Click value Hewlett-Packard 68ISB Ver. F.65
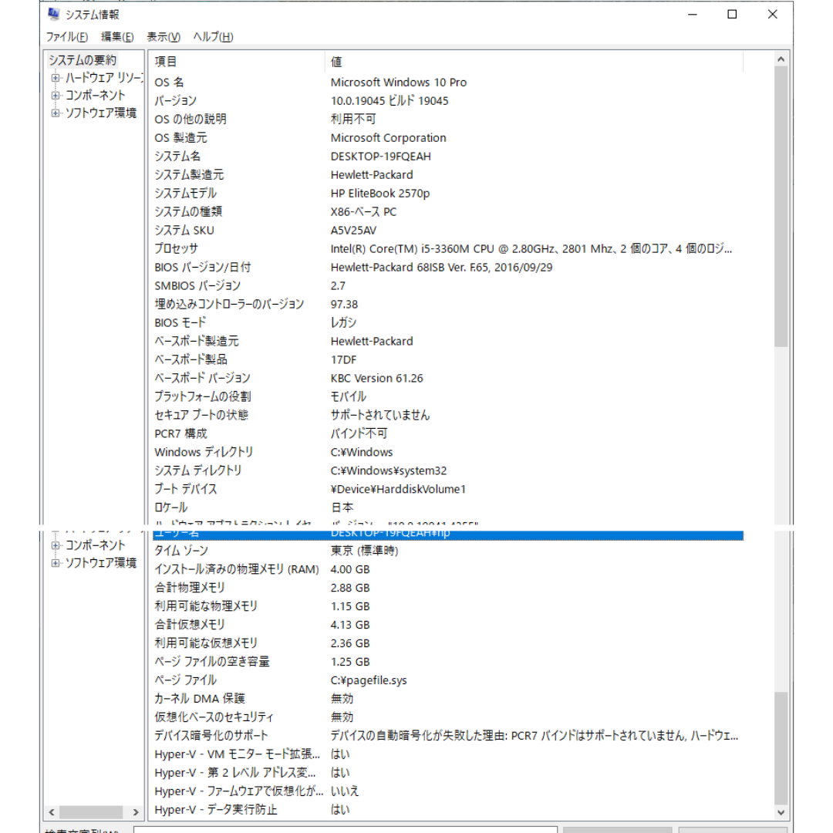Screen dimensions: 833x833 (441, 267)
